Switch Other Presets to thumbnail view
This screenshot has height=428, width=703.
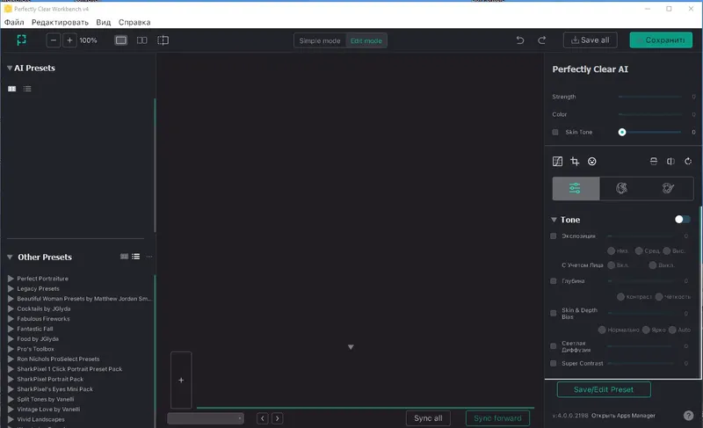pos(124,257)
